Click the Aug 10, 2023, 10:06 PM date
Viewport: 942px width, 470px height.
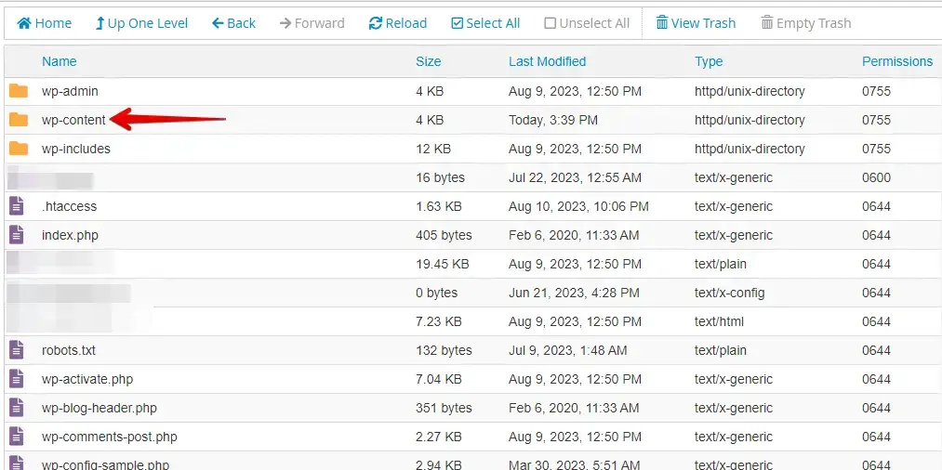578,206
